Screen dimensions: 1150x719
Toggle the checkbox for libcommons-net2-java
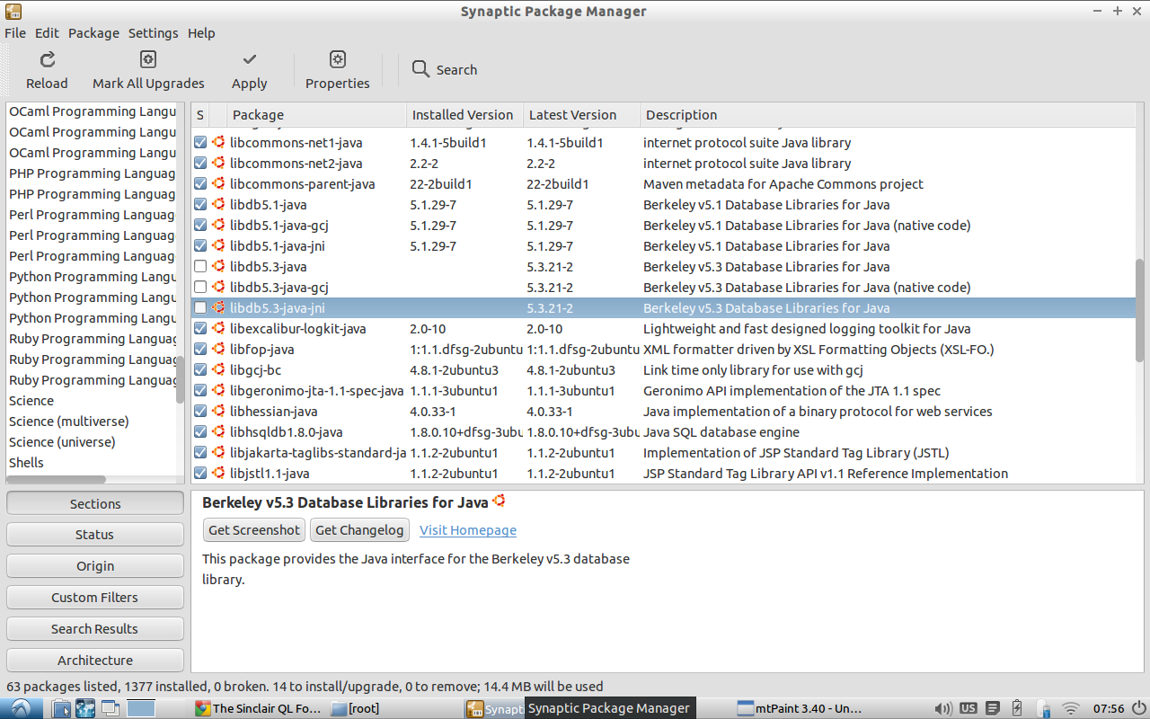click(x=200, y=163)
